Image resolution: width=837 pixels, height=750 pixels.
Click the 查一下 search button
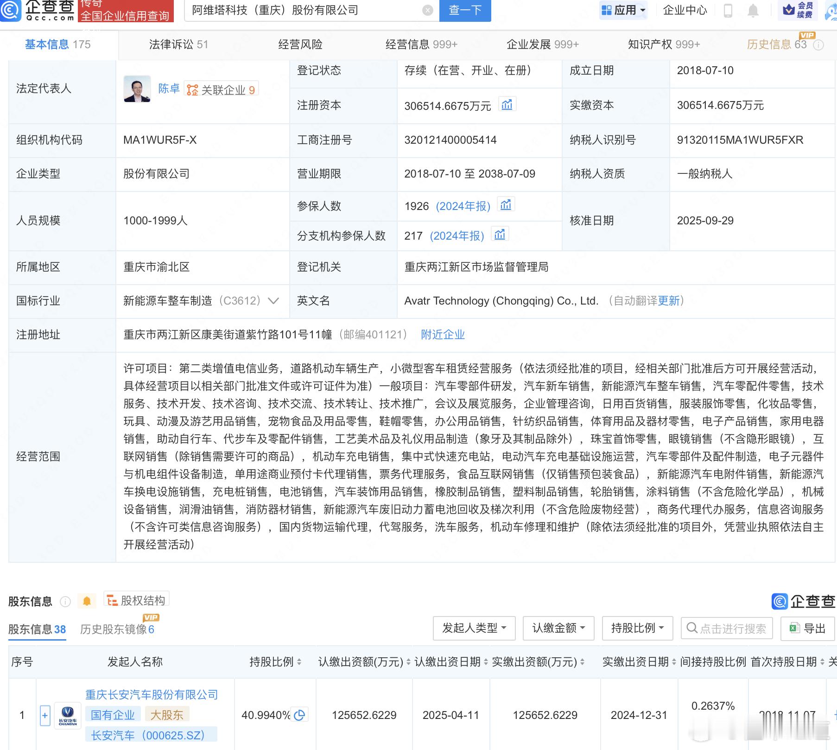465,10
